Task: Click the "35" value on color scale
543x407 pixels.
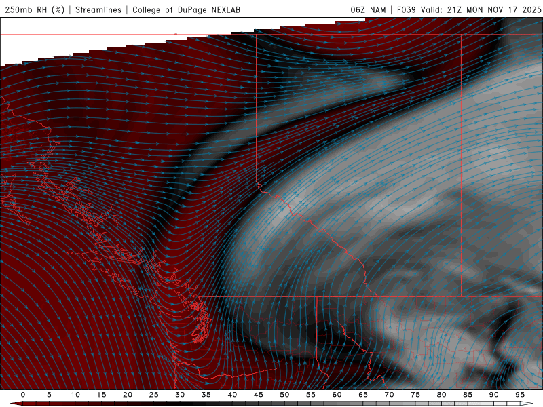Action: (206, 395)
